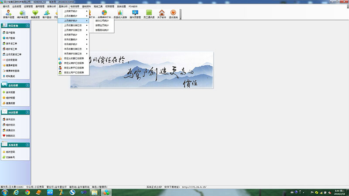Viewport: 349px width, 196px height.
Task: Select 按服务站统计 in the submenu
Action: (x=102, y=30)
